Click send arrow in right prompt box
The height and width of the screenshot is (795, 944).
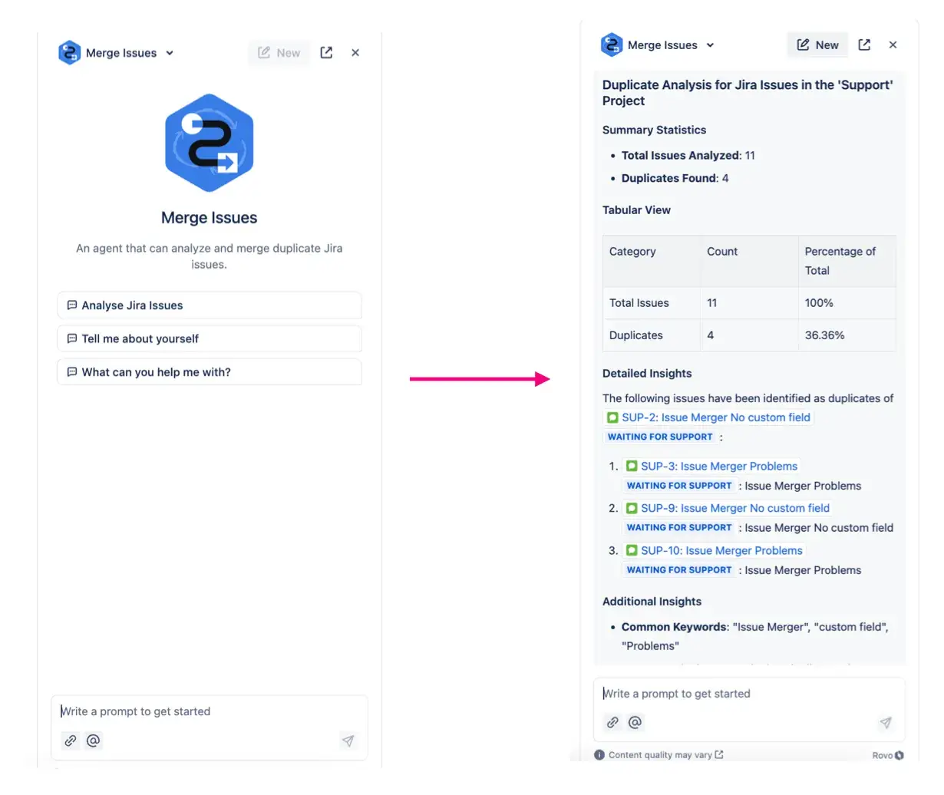(886, 722)
